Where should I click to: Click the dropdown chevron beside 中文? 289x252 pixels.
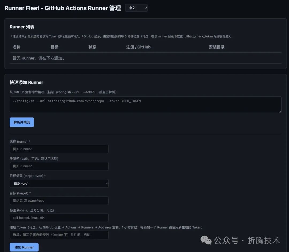click(145, 8)
